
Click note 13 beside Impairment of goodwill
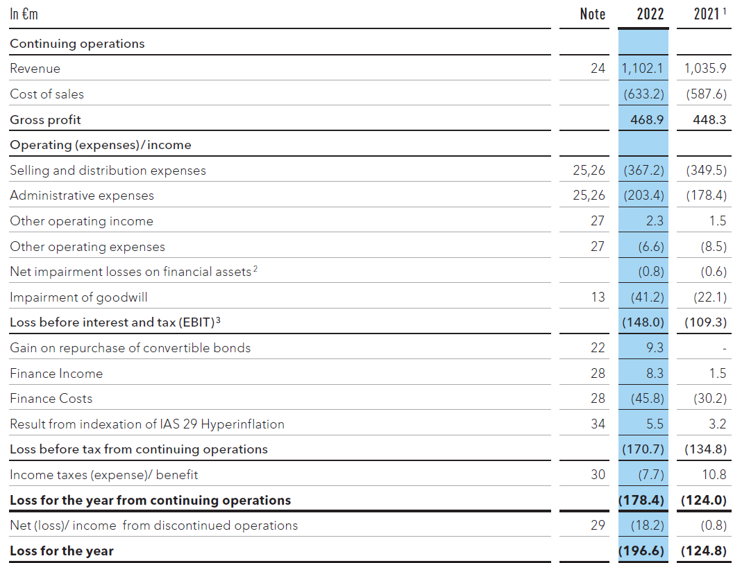(598, 297)
